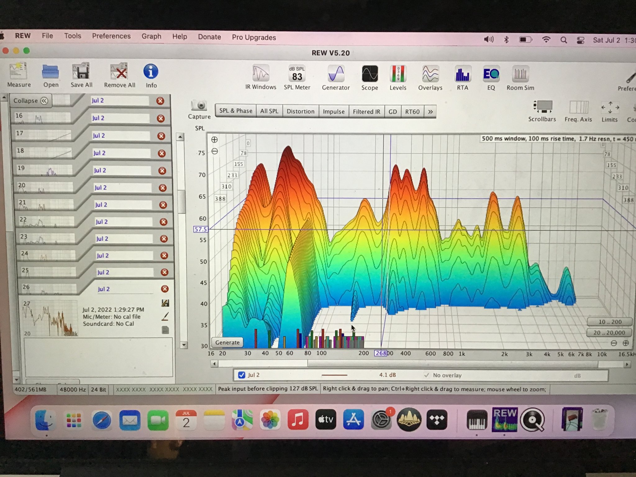The height and width of the screenshot is (477, 636).
Task: Click the vertical graph scrollbar thumb
Action: [x=182, y=202]
